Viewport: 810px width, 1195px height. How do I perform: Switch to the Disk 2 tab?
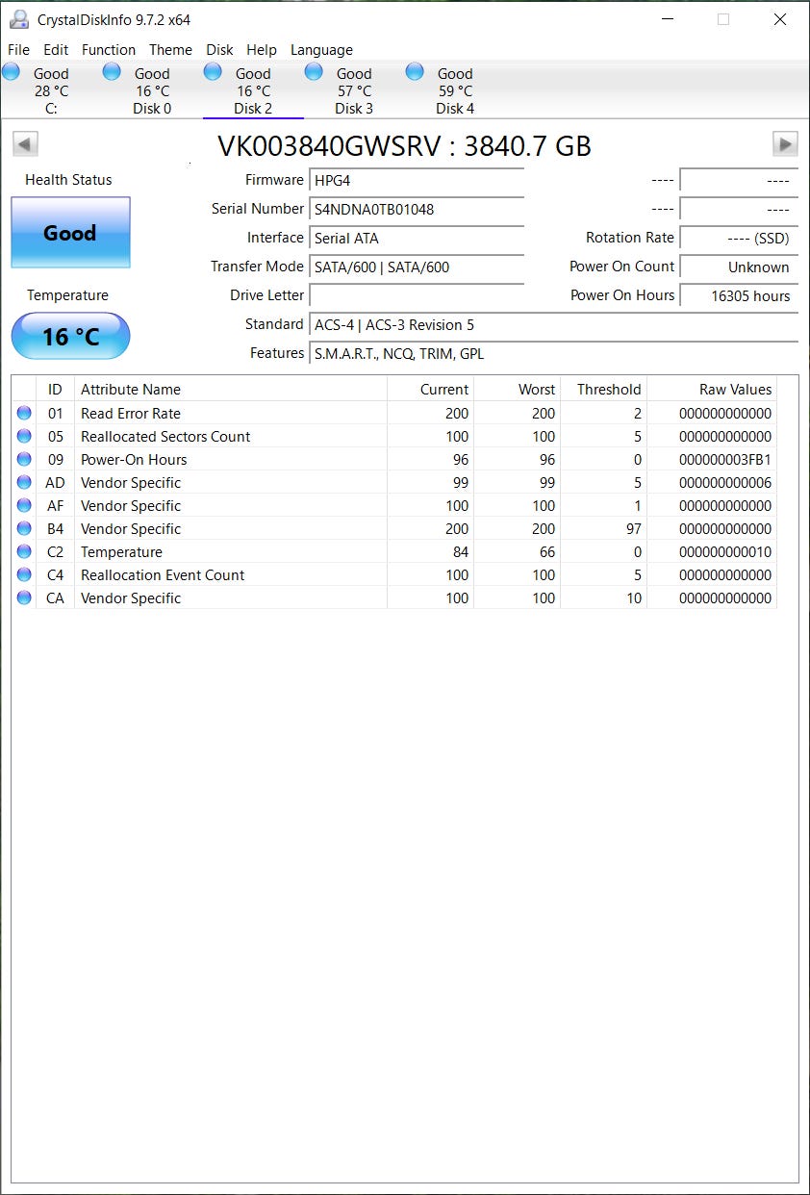[253, 89]
